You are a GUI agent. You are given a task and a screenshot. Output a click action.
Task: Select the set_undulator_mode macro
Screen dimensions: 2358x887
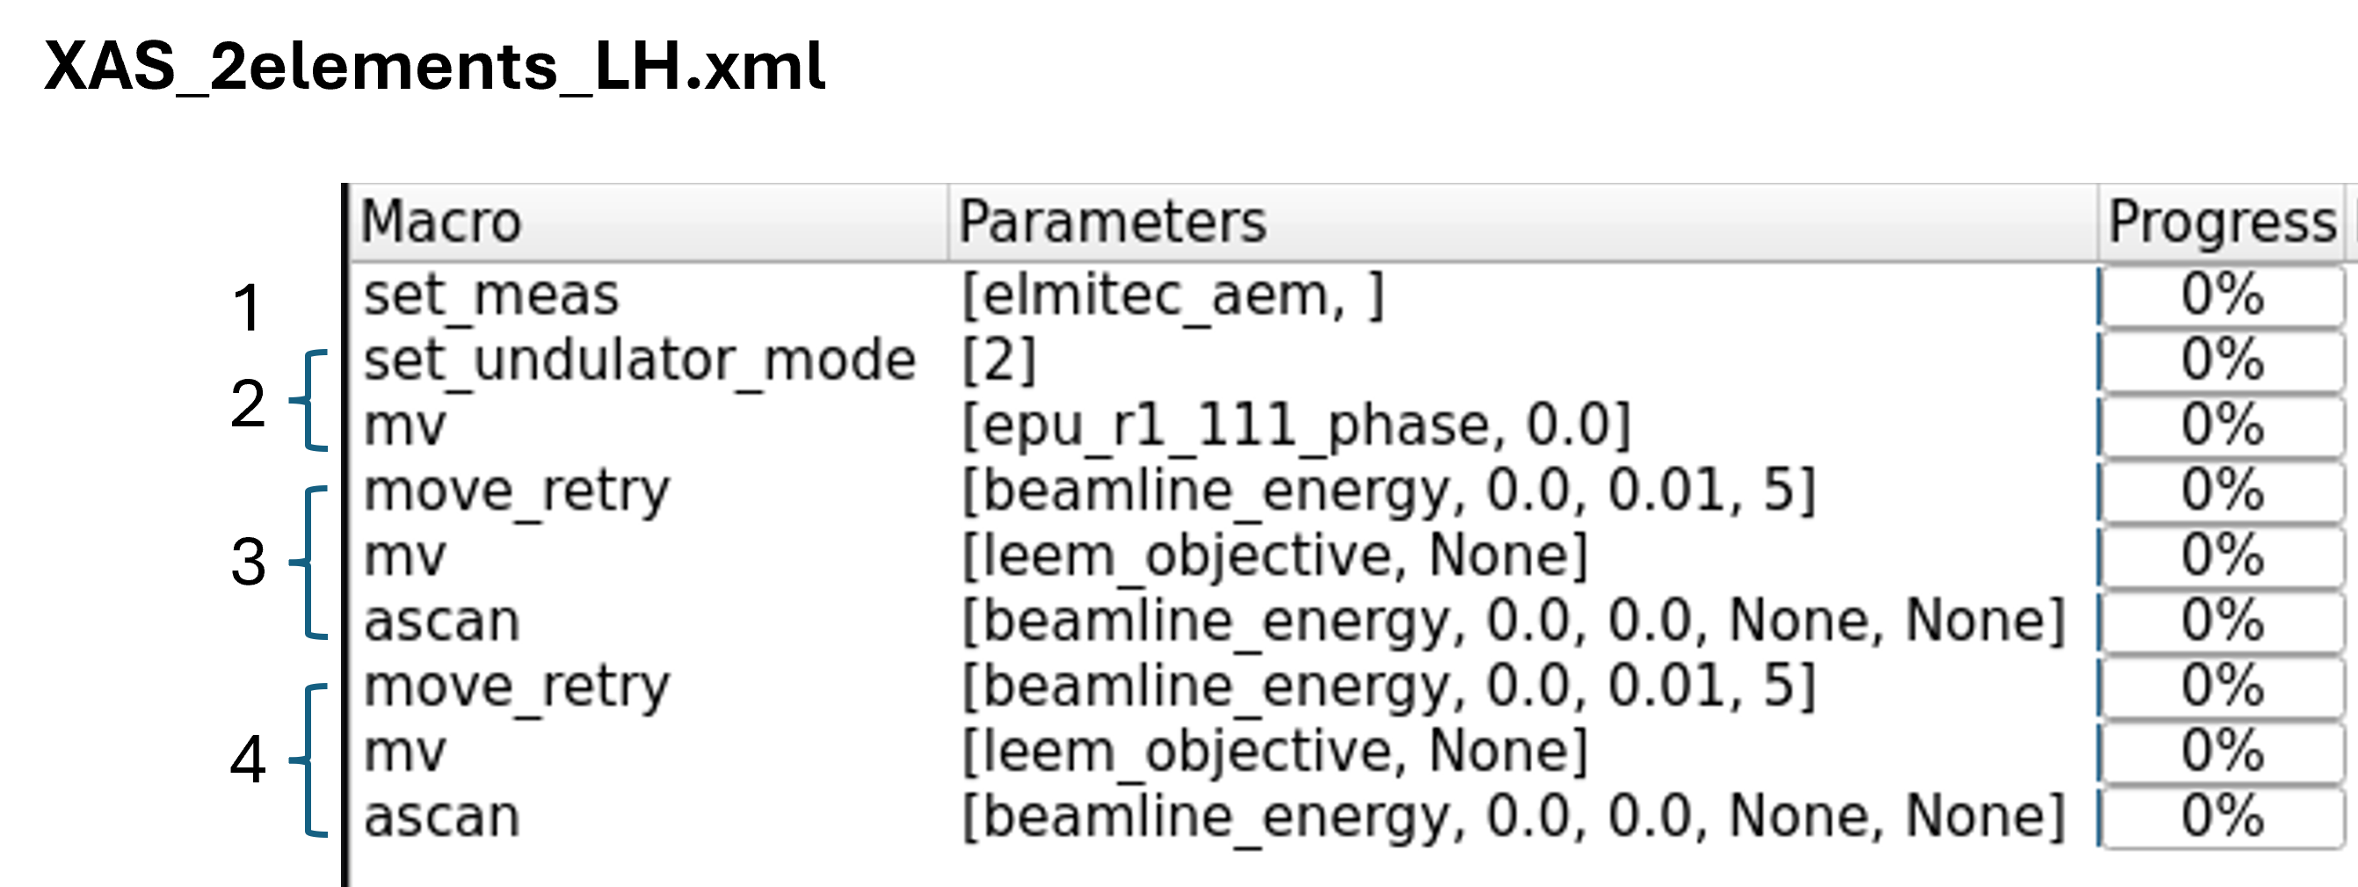point(639,360)
